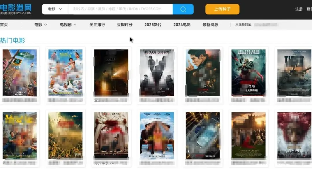Focus the movie search input field

120,9
